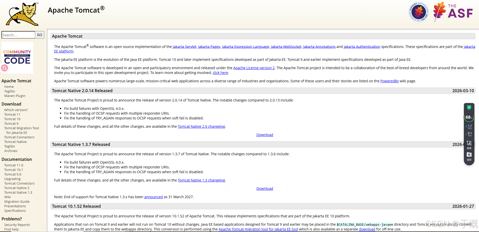Click the 68% memory usage circle
This screenshot has height=232, width=479.
469,117
